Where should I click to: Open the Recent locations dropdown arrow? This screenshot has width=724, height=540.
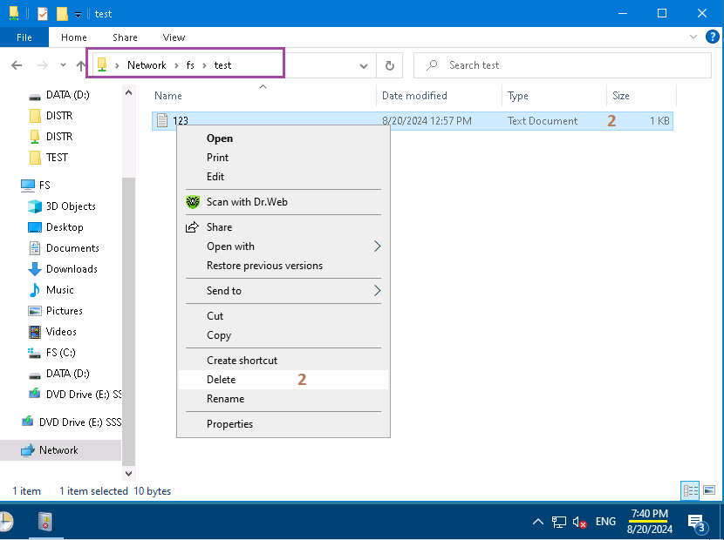click(x=64, y=65)
